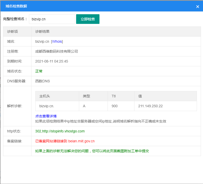Click the 域名检查数据 dialog title
Screen dimensions: 203x184
[x=16, y=6]
